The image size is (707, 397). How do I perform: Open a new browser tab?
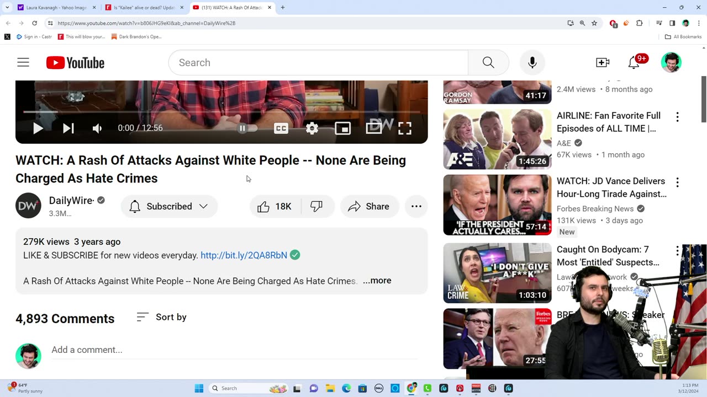click(x=283, y=8)
